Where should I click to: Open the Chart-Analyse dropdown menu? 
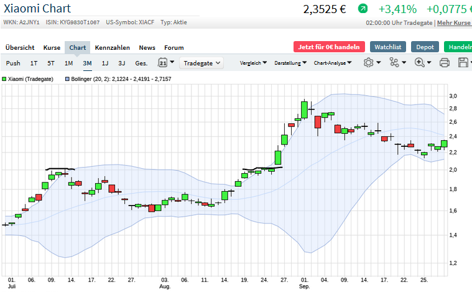(333, 63)
